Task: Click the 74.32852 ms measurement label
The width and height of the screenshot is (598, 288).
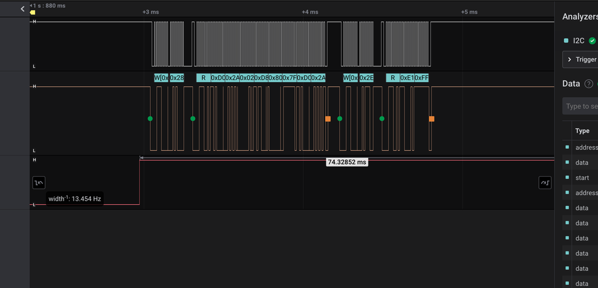Action: 347,162
